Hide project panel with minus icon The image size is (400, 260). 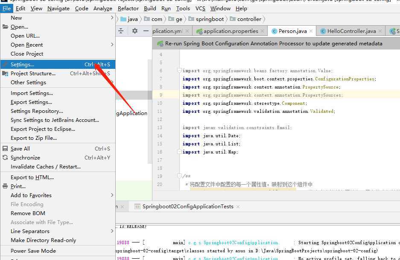tap(146, 31)
